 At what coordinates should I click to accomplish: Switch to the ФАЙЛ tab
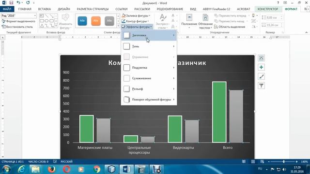[x=7, y=9]
